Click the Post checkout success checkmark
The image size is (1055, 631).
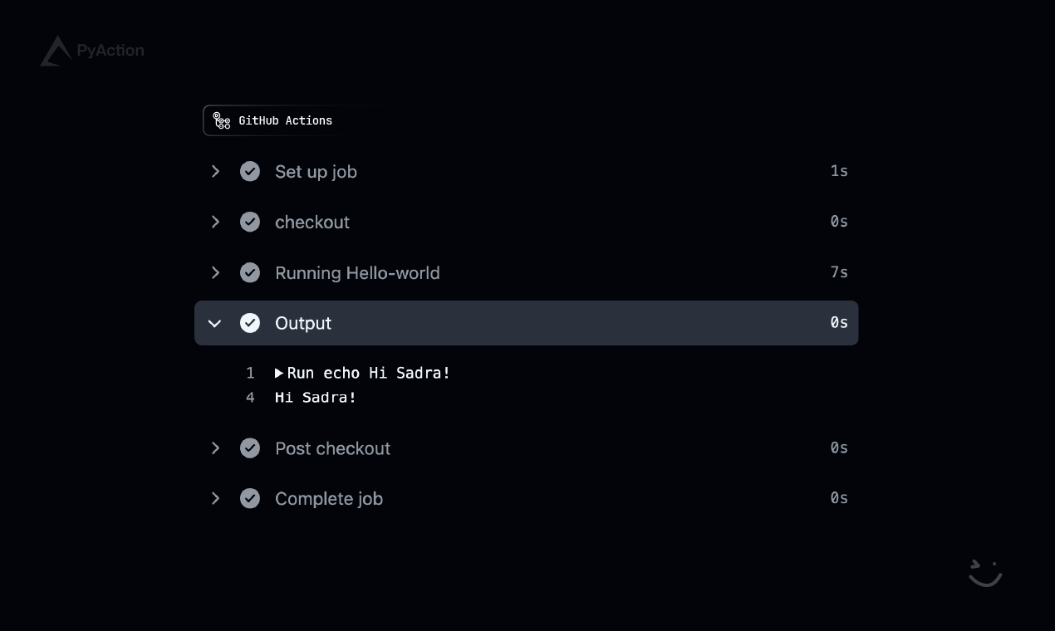[250, 448]
